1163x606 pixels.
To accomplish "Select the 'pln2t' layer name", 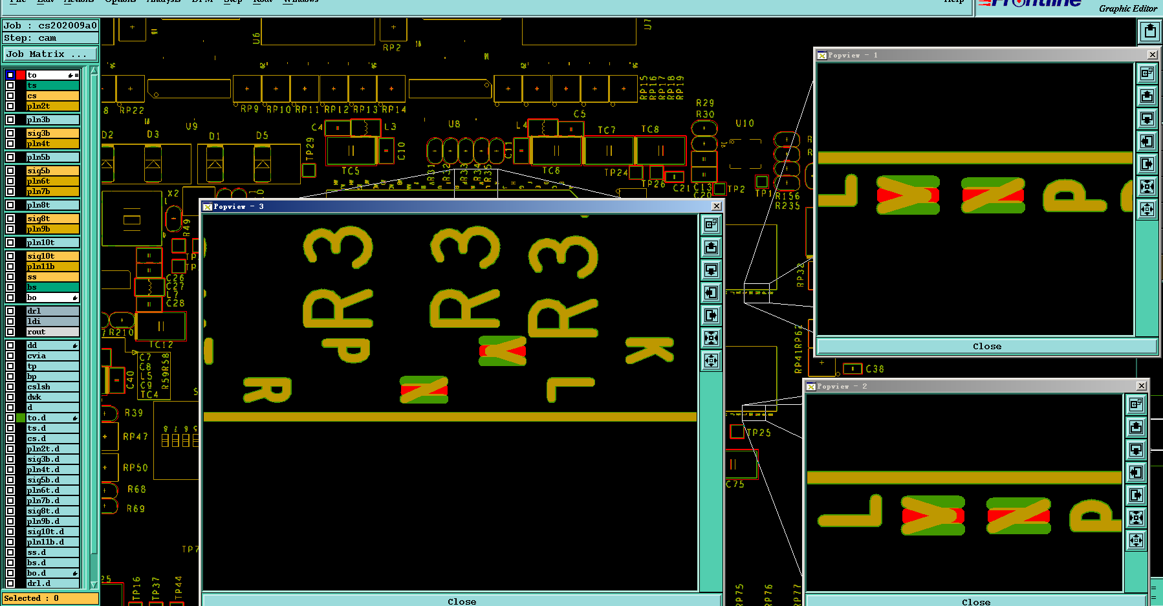I will (x=52, y=106).
